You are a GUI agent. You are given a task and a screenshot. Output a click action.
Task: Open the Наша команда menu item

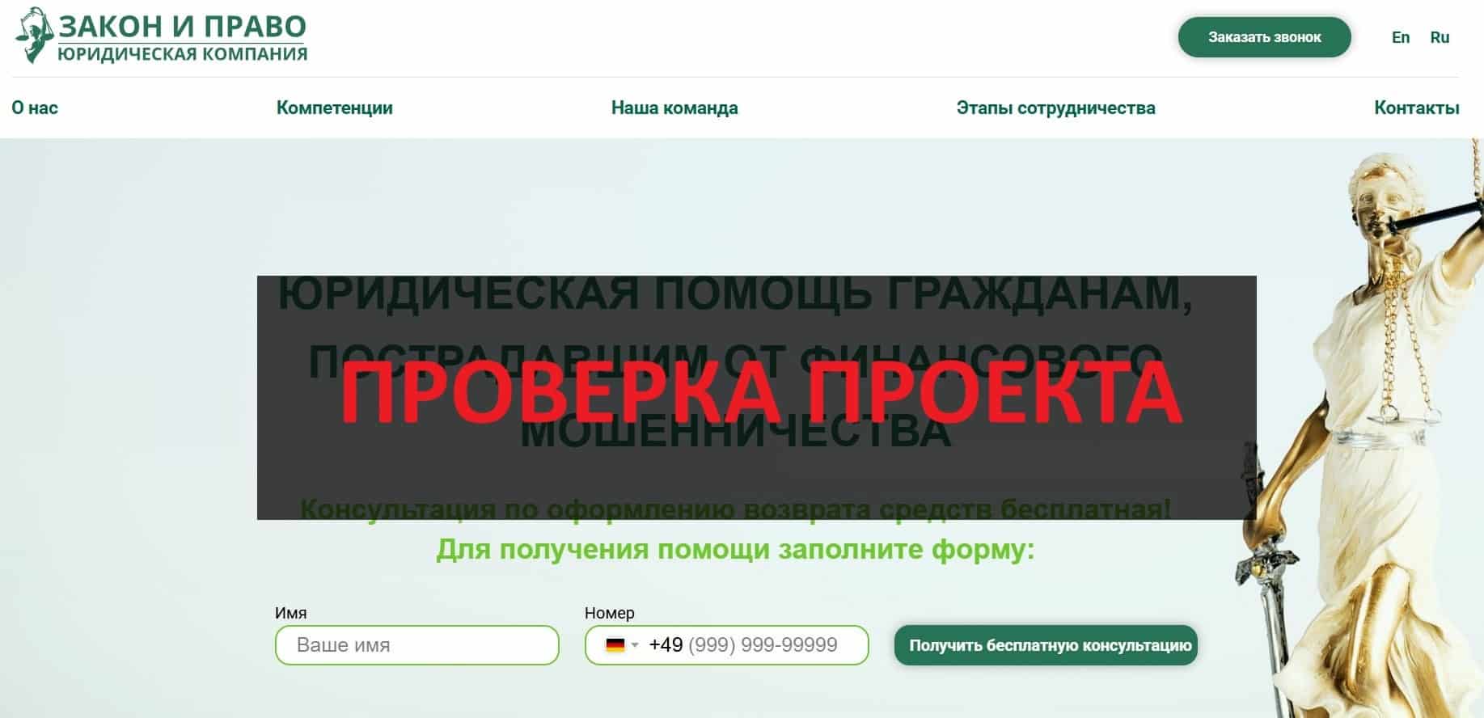[674, 108]
